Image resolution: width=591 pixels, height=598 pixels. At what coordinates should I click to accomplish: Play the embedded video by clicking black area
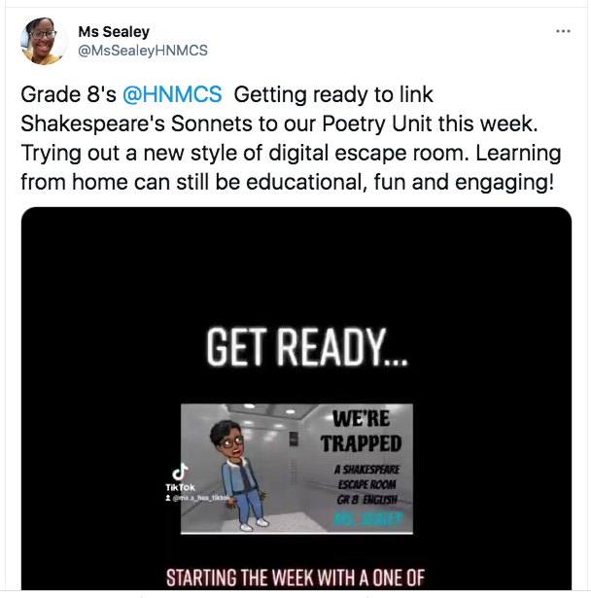[296, 267]
